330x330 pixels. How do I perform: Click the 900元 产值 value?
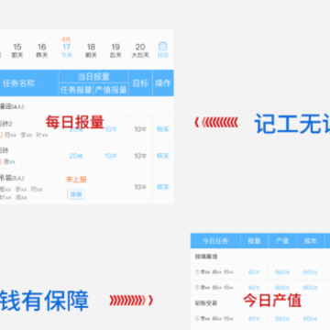pos(282,288)
